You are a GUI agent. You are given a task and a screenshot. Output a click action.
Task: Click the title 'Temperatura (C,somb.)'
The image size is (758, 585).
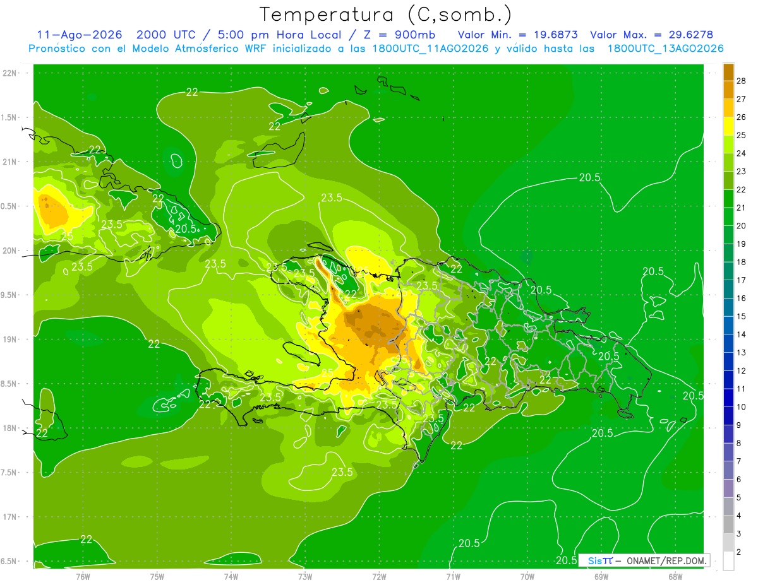pyautogui.click(x=385, y=15)
